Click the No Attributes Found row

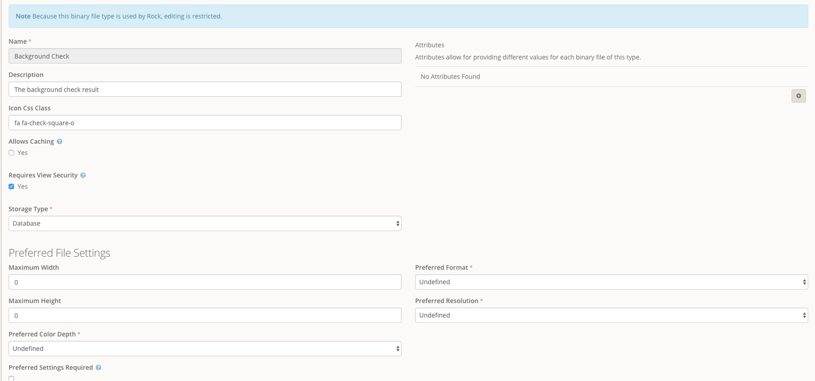pos(450,76)
